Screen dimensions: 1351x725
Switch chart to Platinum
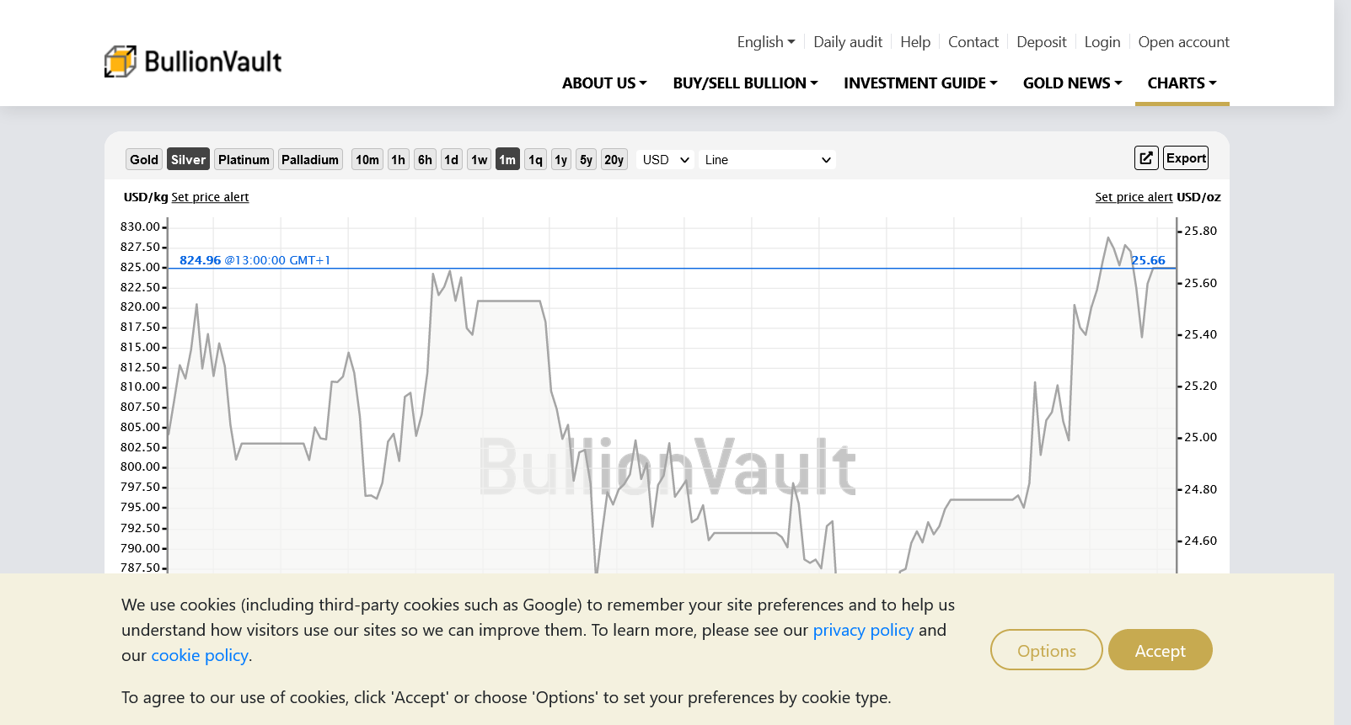(244, 160)
